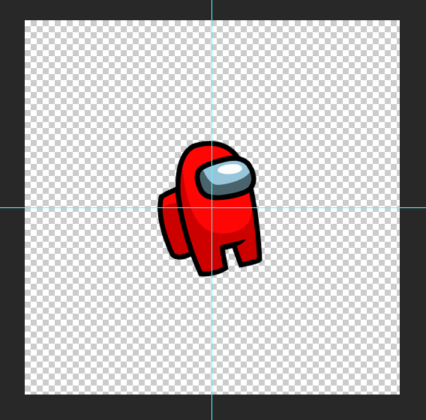Screen dimensions: 426x420
Task: Select the horizontal guide on the right pasteboard
Action: tap(413, 207)
